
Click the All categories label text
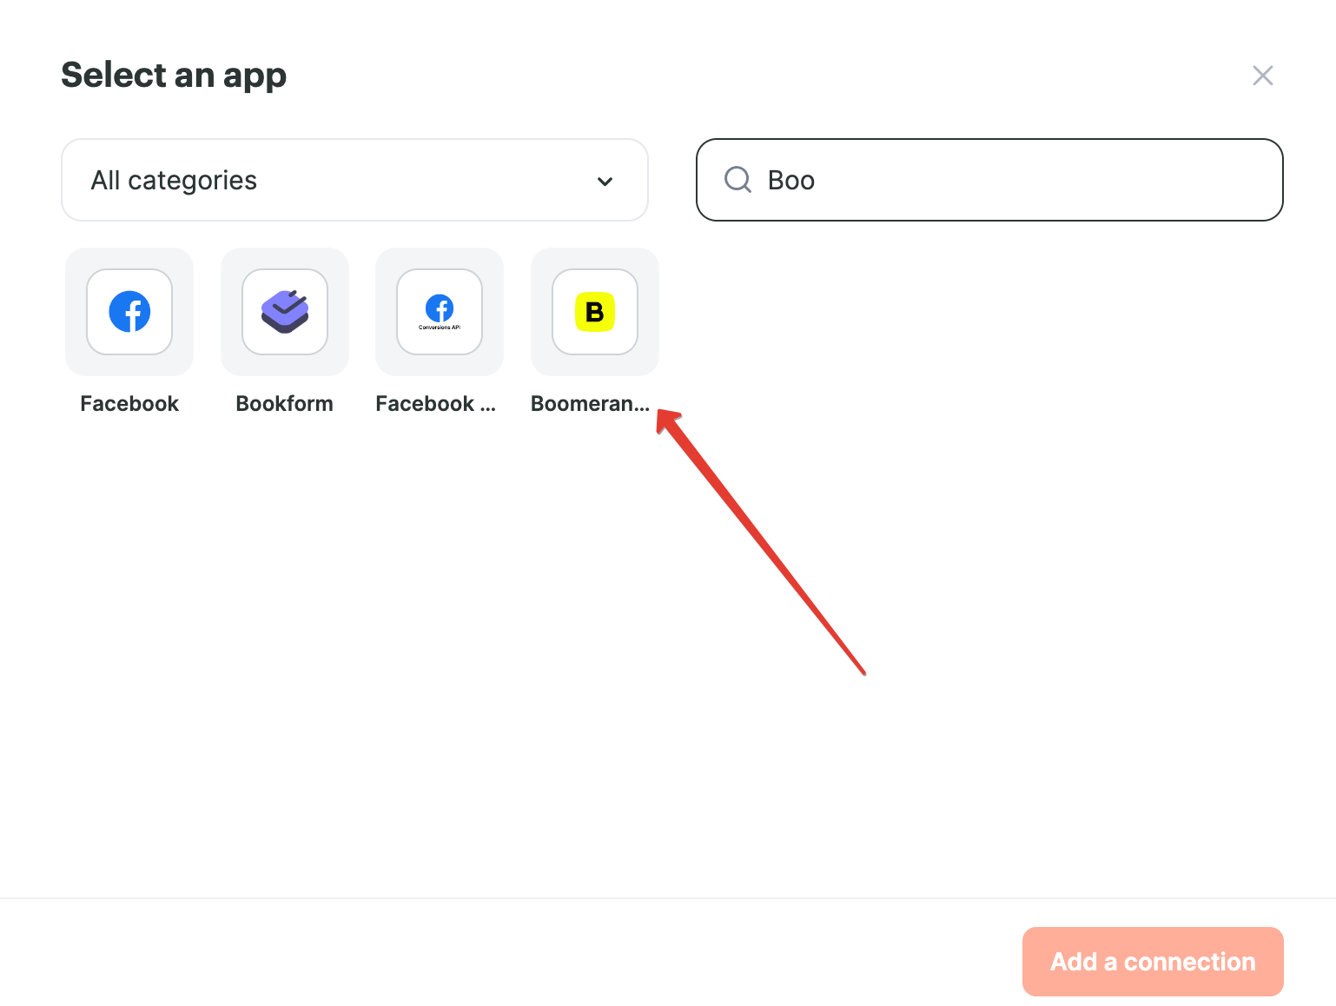pos(174,180)
